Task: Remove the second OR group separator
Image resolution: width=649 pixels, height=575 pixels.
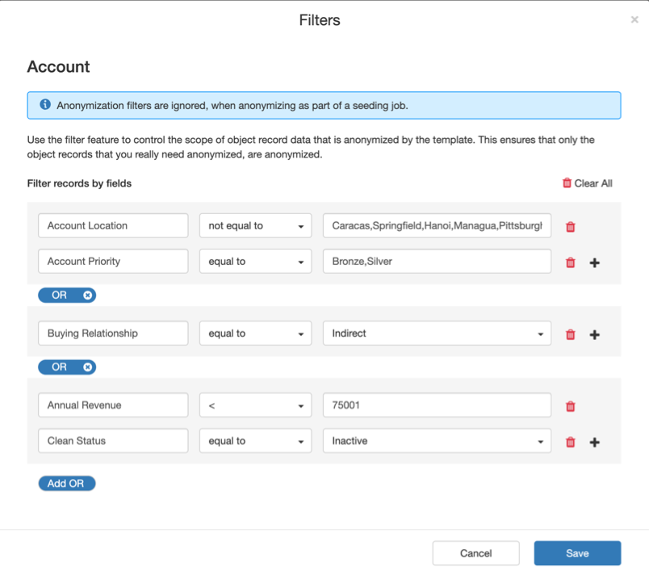Action: (88, 367)
